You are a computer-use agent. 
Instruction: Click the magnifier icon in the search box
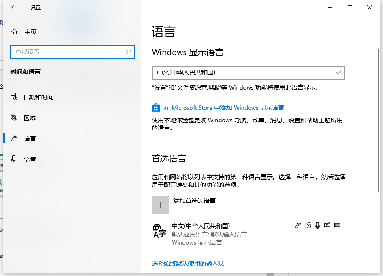(x=128, y=52)
